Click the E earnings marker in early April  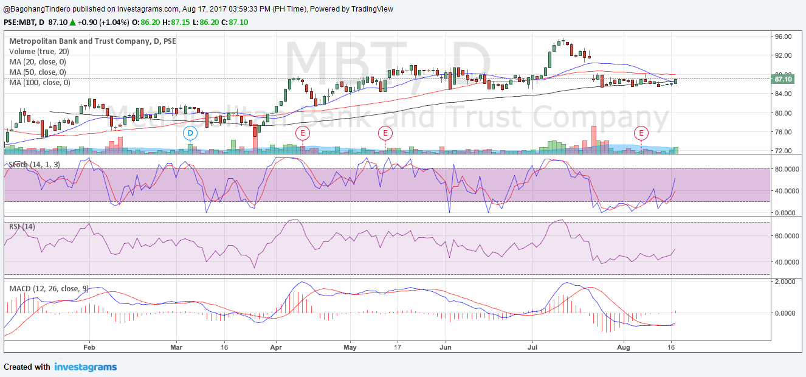pos(303,132)
